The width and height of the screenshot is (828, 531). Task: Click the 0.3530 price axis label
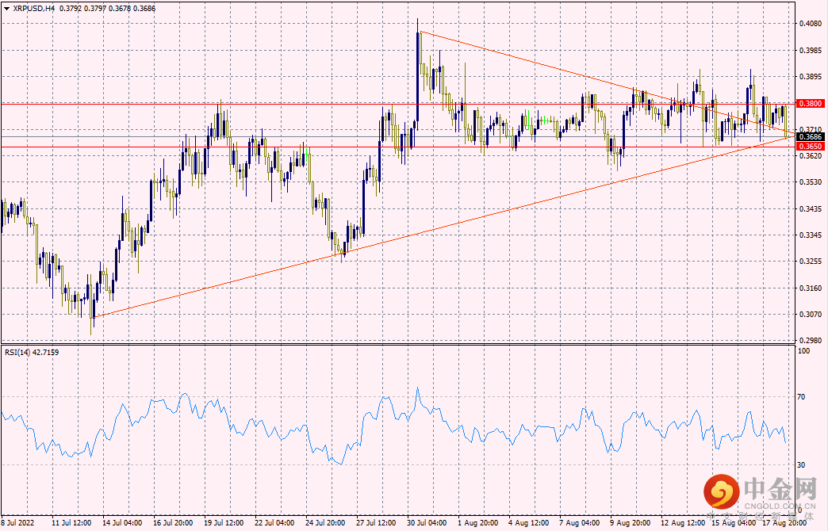click(811, 182)
